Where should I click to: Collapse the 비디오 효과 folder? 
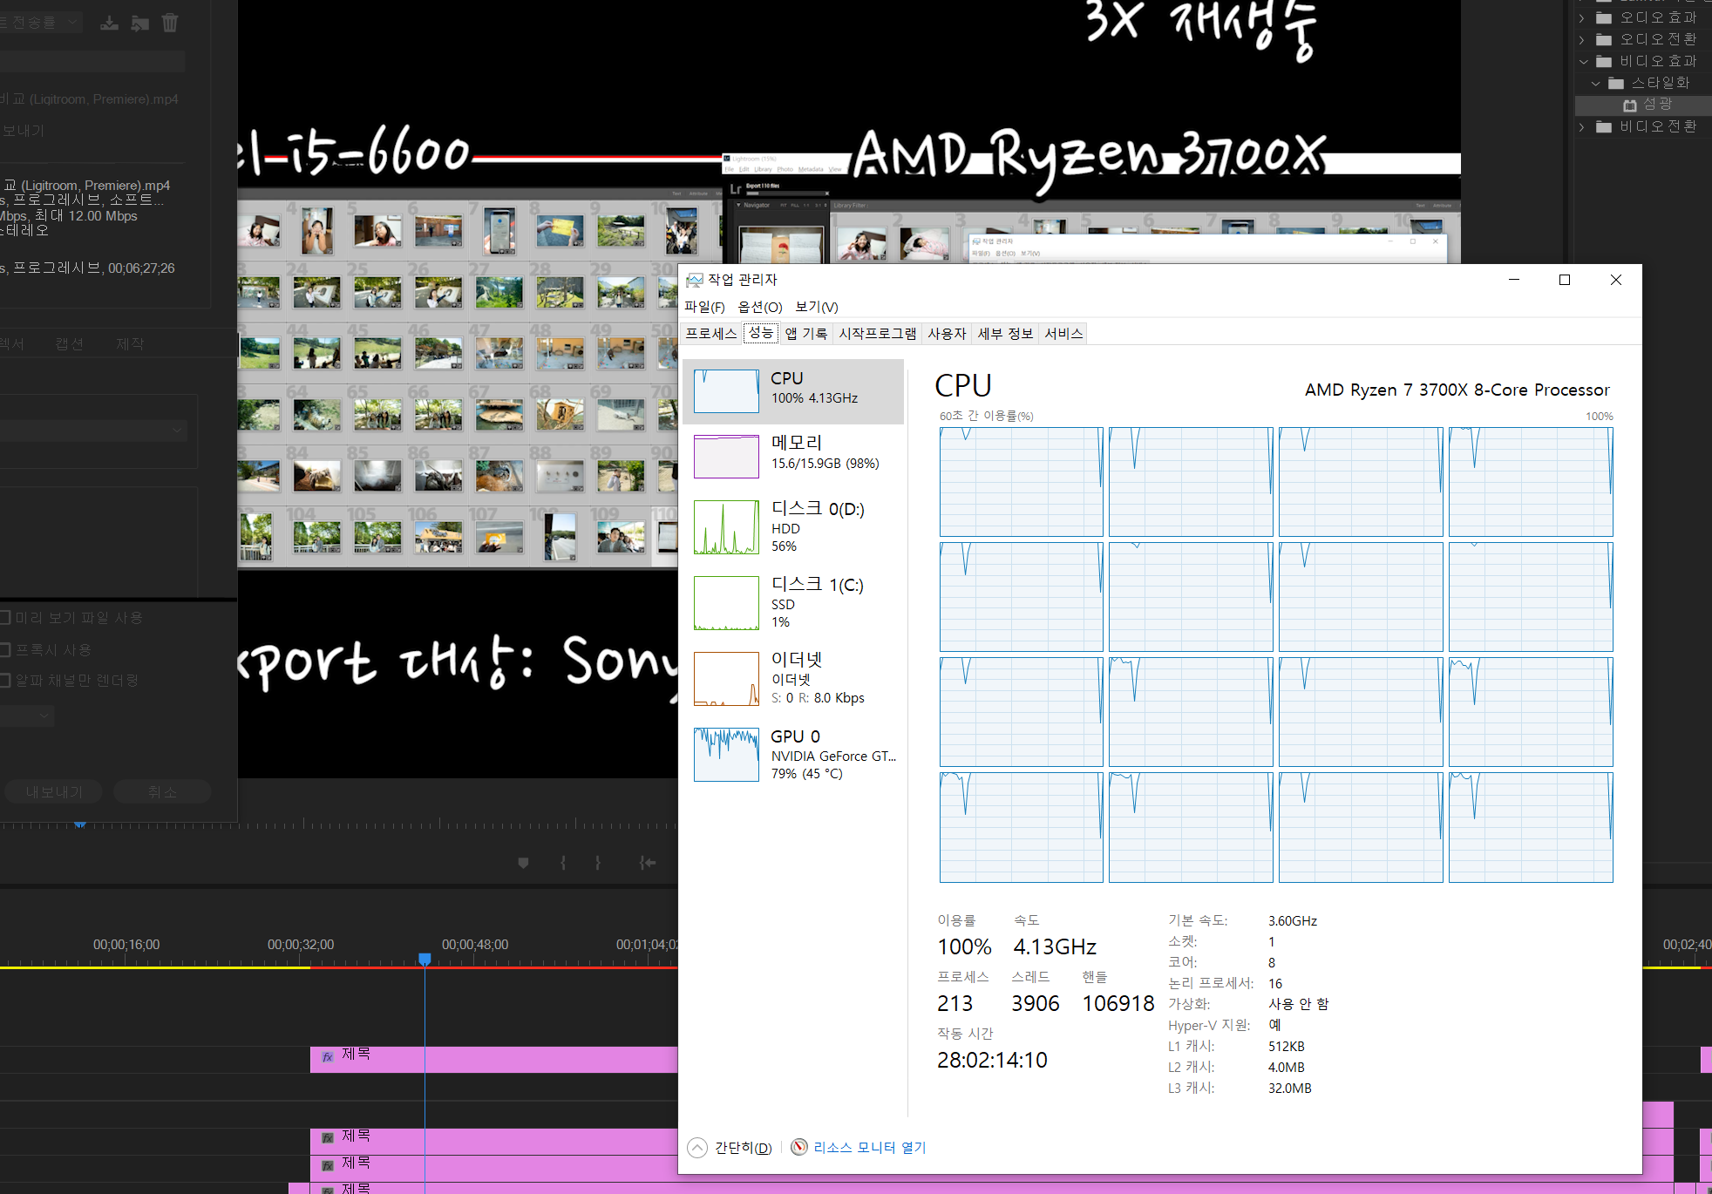click(1583, 61)
